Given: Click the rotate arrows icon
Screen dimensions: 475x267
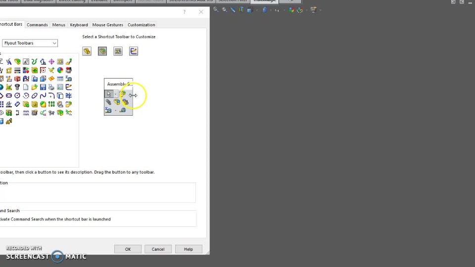Looking at the screenshot, I should point(17,113).
